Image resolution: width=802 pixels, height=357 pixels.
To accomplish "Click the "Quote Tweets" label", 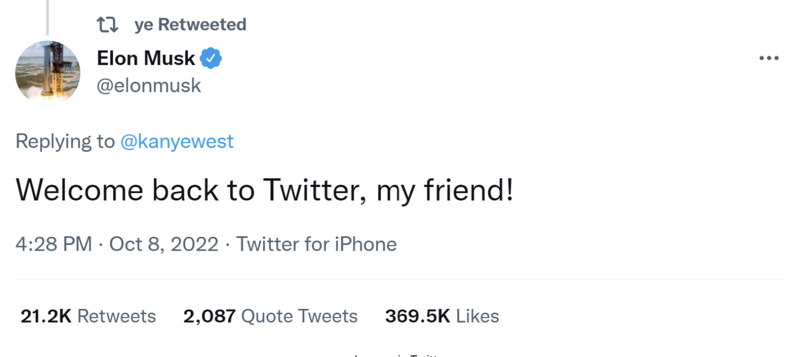I will click(299, 316).
